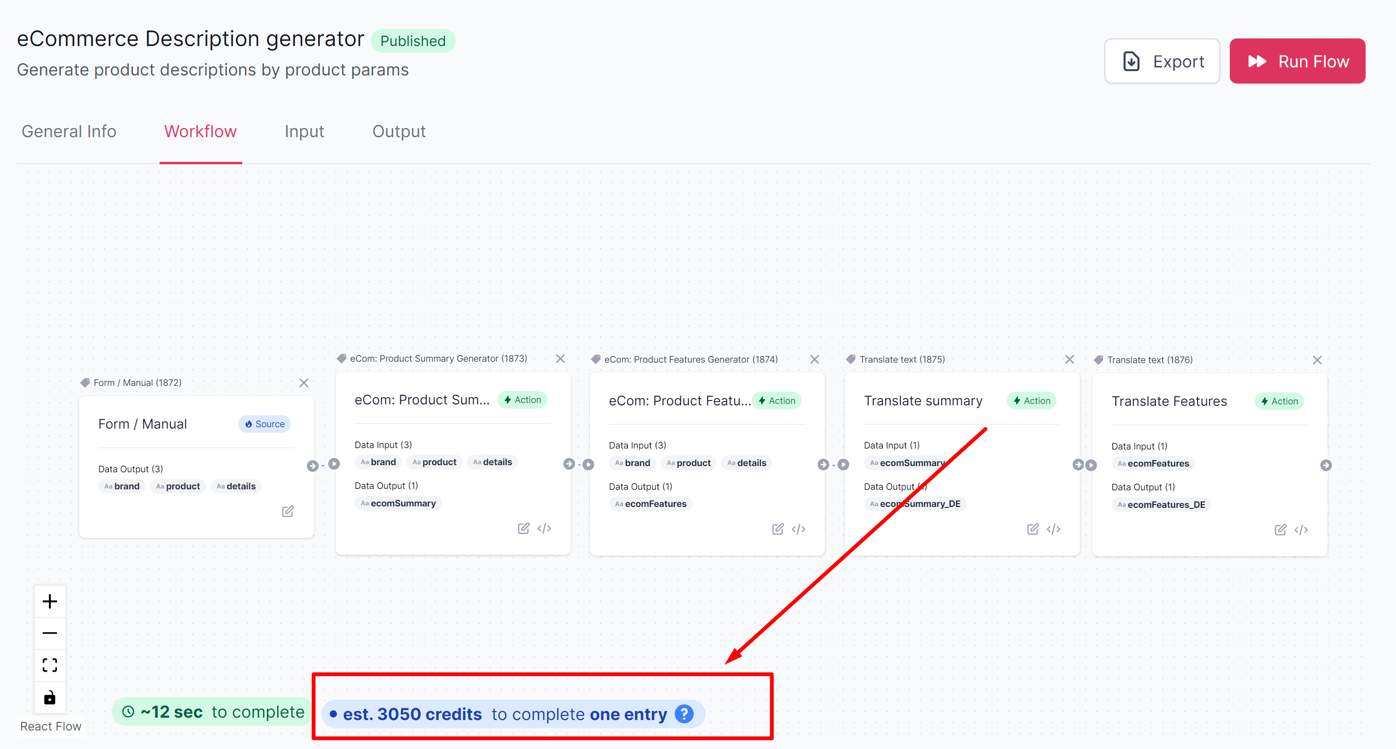Select the ecomSummary output tag

398,503
